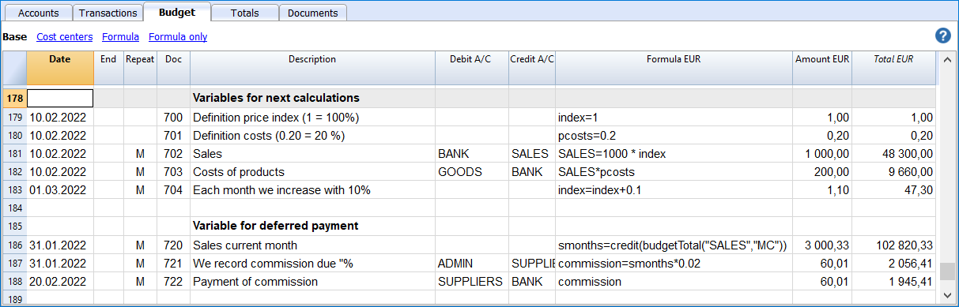Image resolution: width=959 pixels, height=307 pixels.
Task: Click the End column header
Action: [x=108, y=68]
